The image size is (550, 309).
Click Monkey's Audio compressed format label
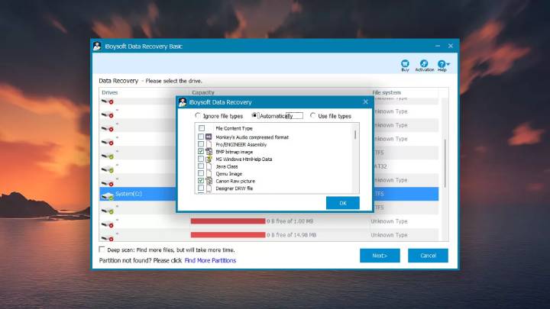click(x=252, y=137)
